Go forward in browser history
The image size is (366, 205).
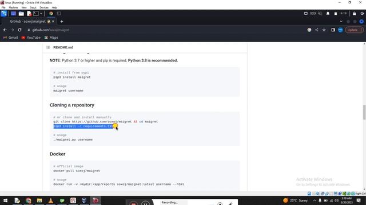[x=13, y=30]
